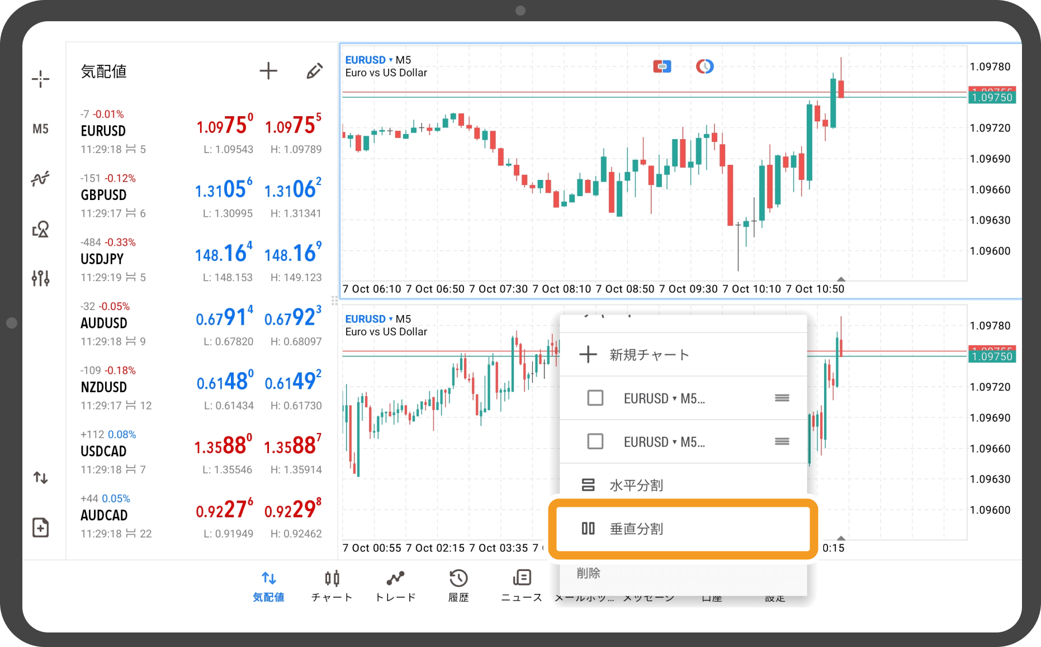The image size is (1041, 647).
Task: Click the 1.09750 price label on bottom chart
Action: click(992, 356)
